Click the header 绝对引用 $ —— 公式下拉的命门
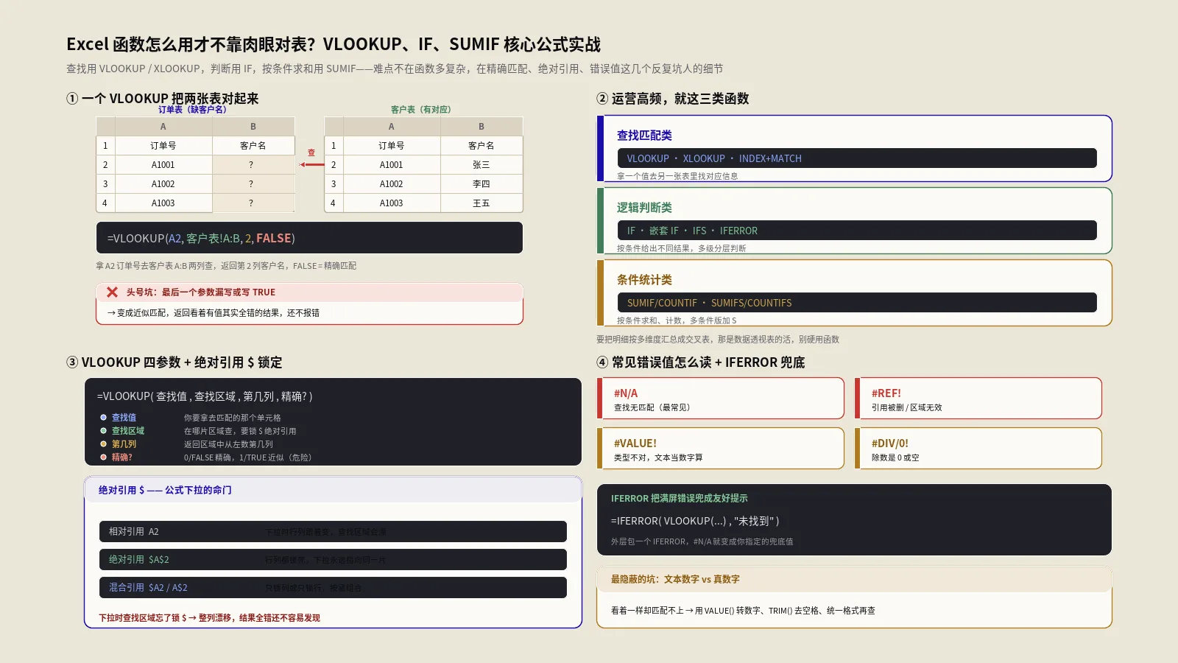The height and width of the screenshot is (663, 1178). point(165,490)
